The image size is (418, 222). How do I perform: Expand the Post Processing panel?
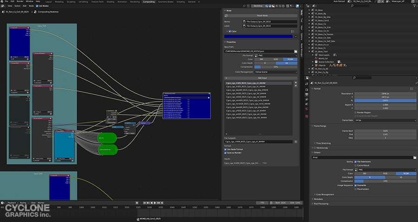(322, 203)
